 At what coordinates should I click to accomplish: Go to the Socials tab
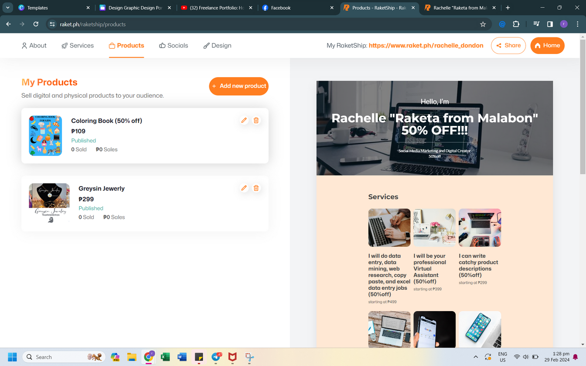pos(174,45)
